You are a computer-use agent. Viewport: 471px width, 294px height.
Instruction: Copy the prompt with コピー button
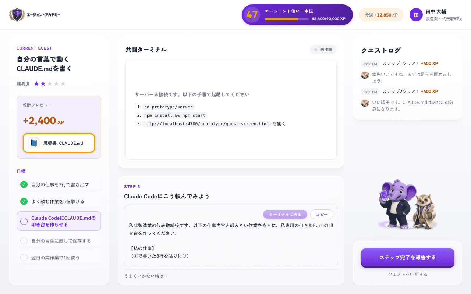click(322, 214)
